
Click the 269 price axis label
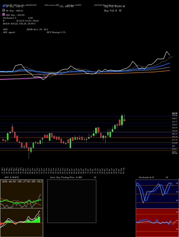click(174, 146)
